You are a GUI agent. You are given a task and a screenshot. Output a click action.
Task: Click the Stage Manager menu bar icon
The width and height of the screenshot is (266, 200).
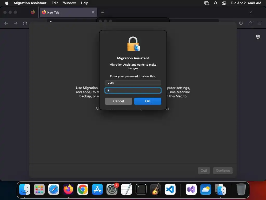coord(207,3)
